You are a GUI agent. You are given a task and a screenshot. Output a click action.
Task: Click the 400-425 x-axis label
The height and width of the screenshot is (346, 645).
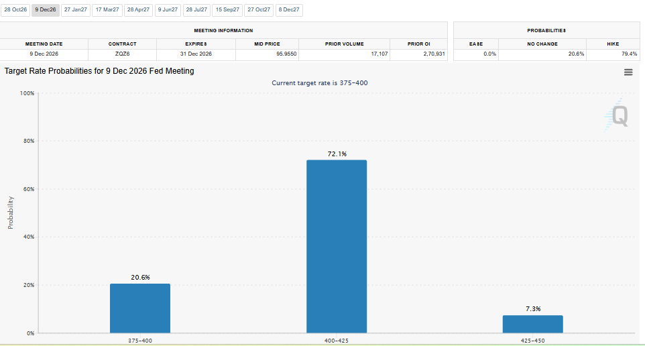click(x=337, y=341)
